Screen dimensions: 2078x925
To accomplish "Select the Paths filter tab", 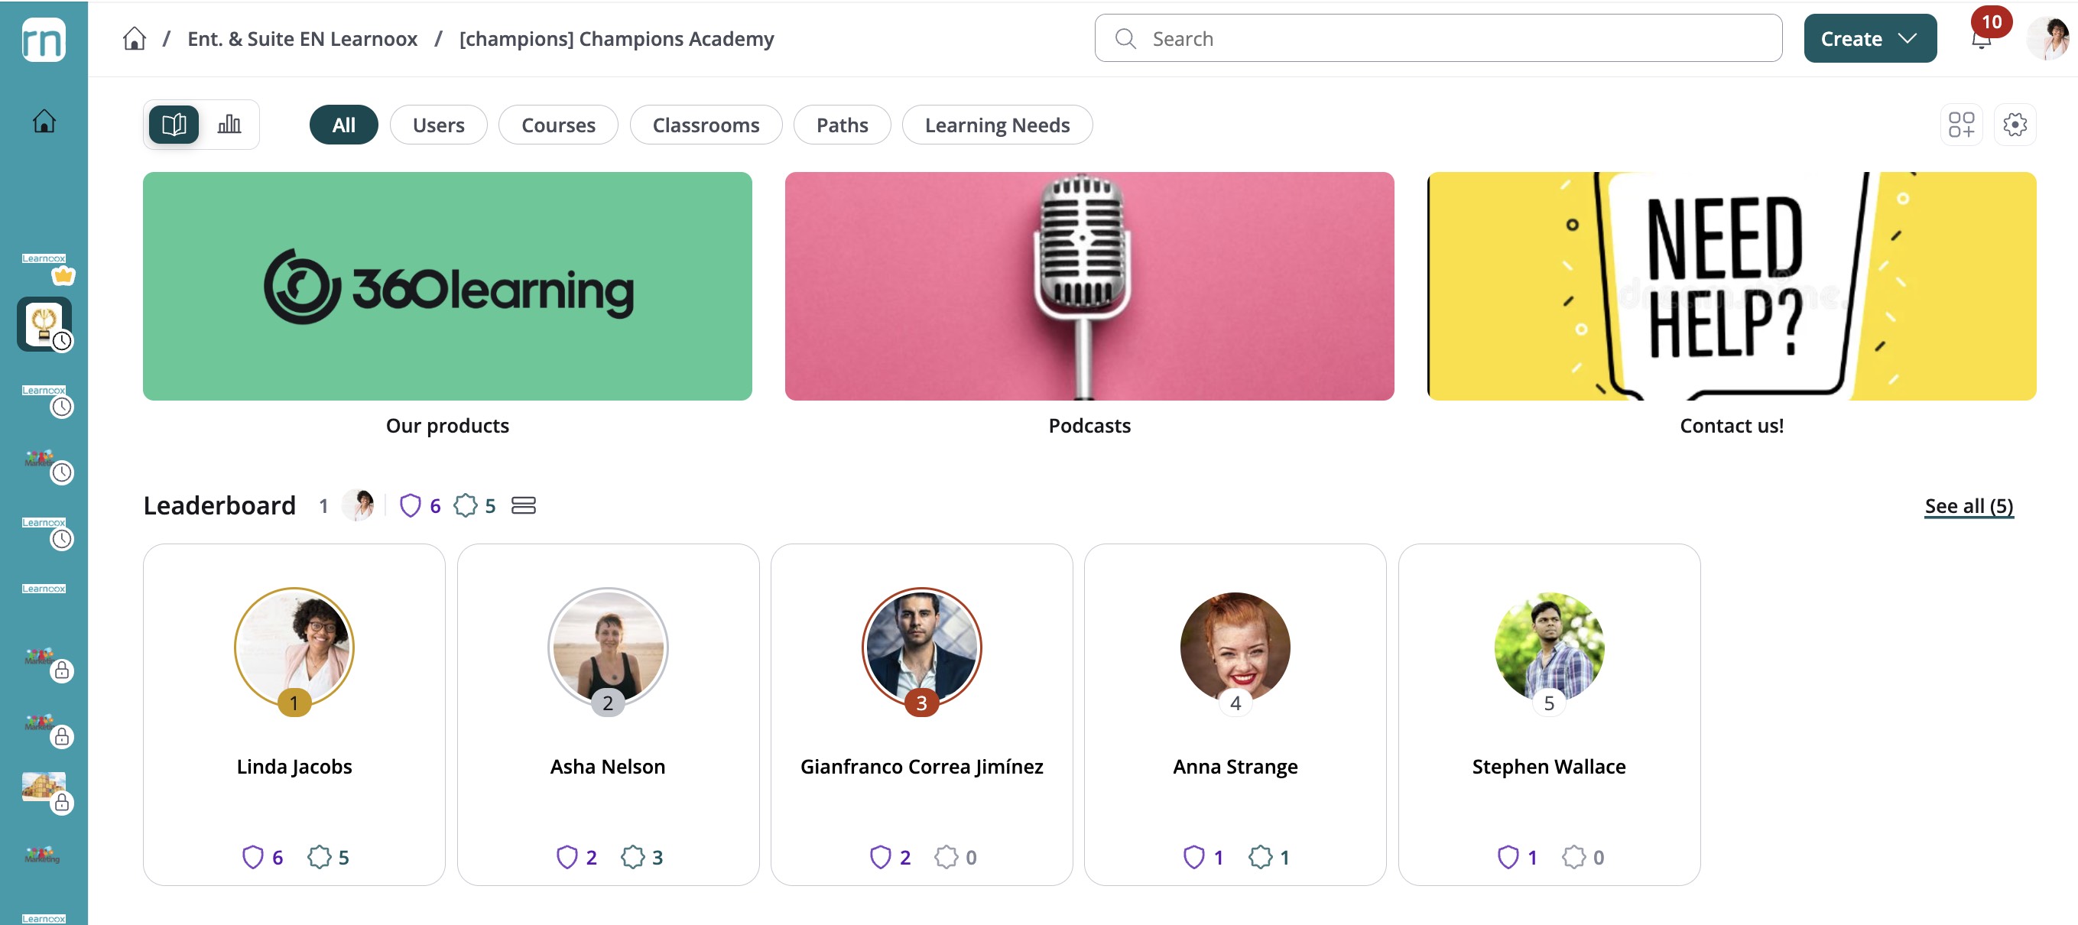I will point(843,125).
